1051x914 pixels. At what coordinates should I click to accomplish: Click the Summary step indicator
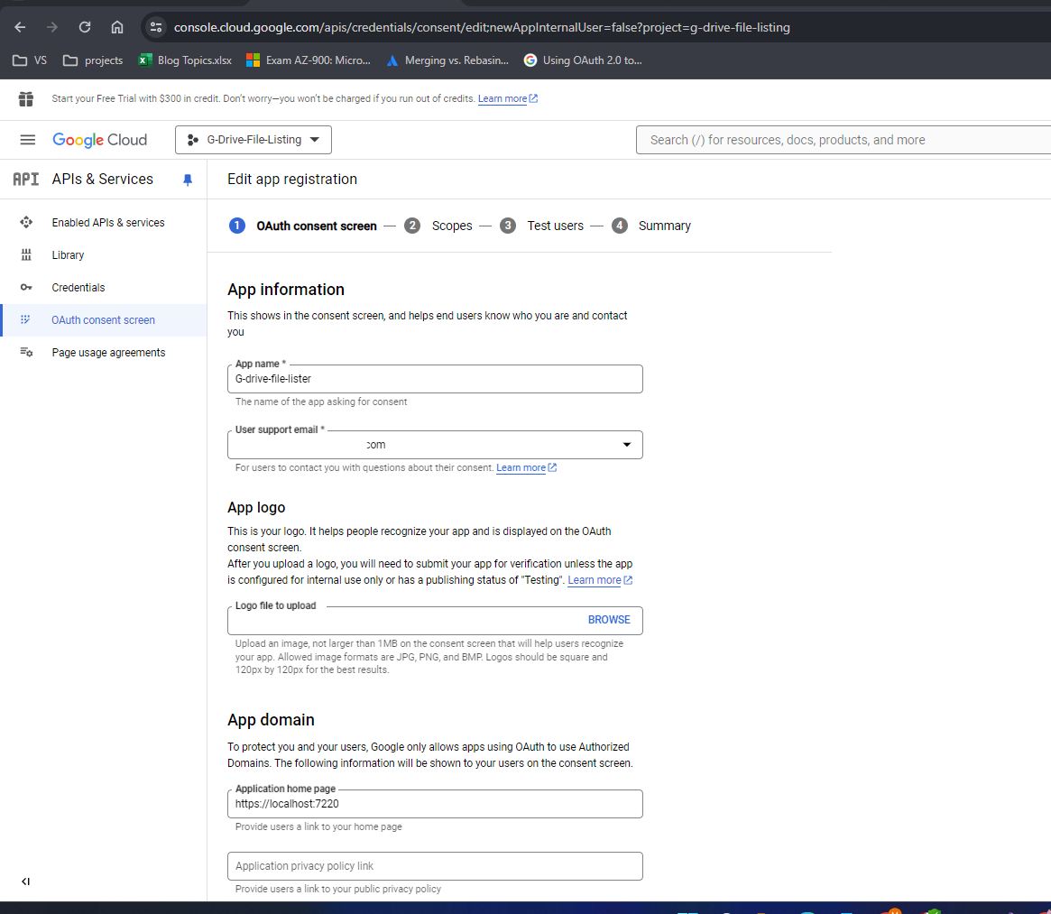(664, 226)
